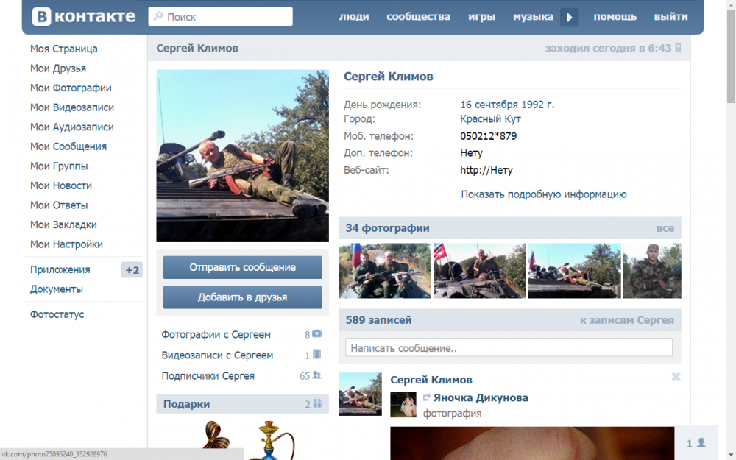Click the Добавить в друзья button

pyautogui.click(x=243, y=297)
